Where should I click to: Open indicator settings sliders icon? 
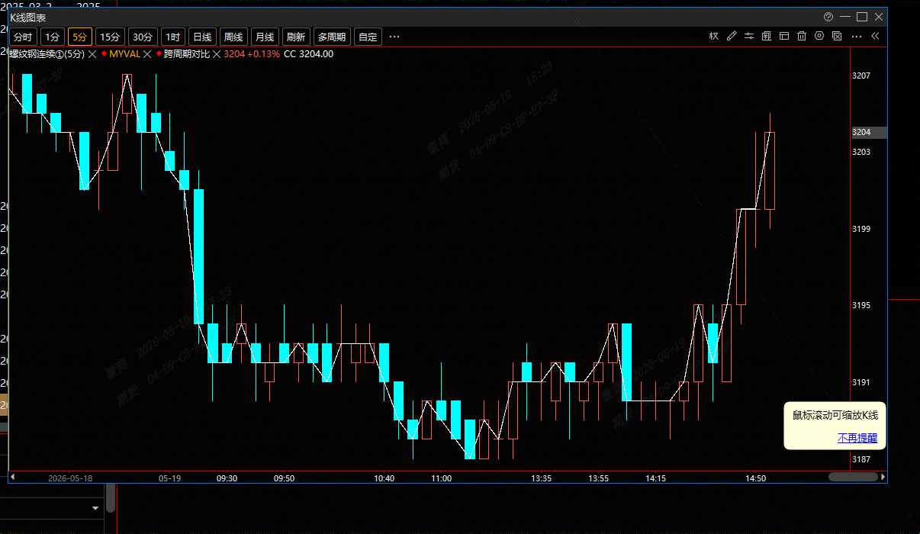(749, 36)
